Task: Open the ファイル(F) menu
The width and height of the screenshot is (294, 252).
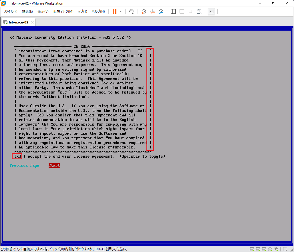Action: pyautogui.click(x=10, y=11)
